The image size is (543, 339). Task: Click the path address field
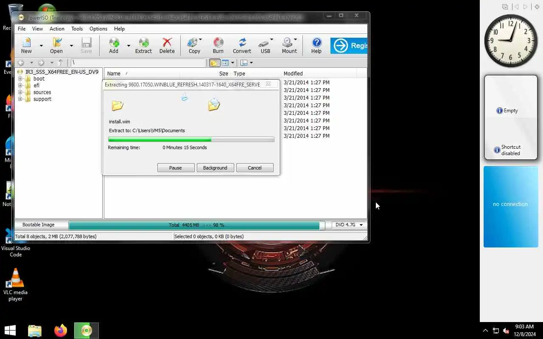138,63
